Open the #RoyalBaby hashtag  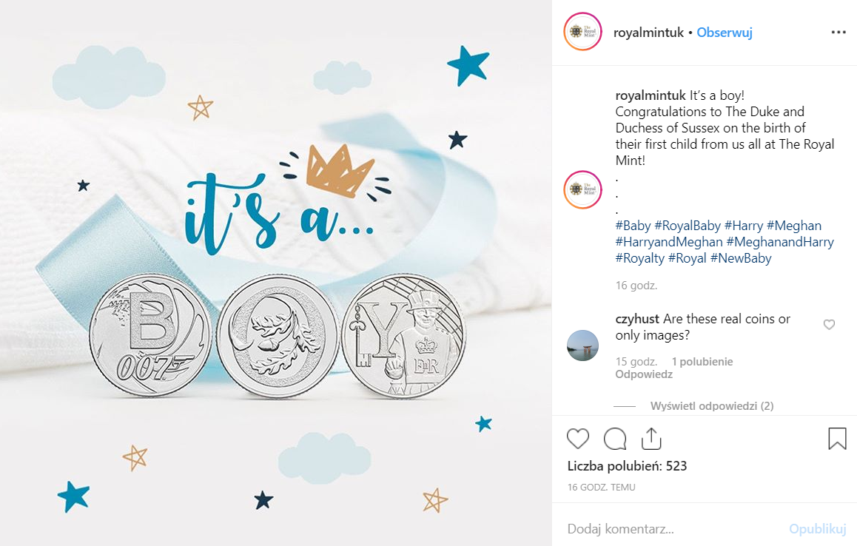[x=688, y=226]
